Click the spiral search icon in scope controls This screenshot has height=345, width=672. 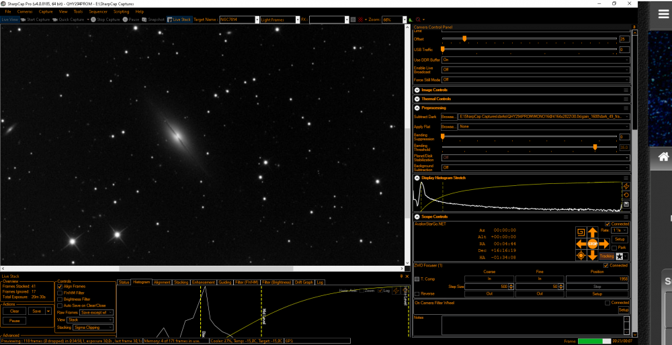(581, 232)
